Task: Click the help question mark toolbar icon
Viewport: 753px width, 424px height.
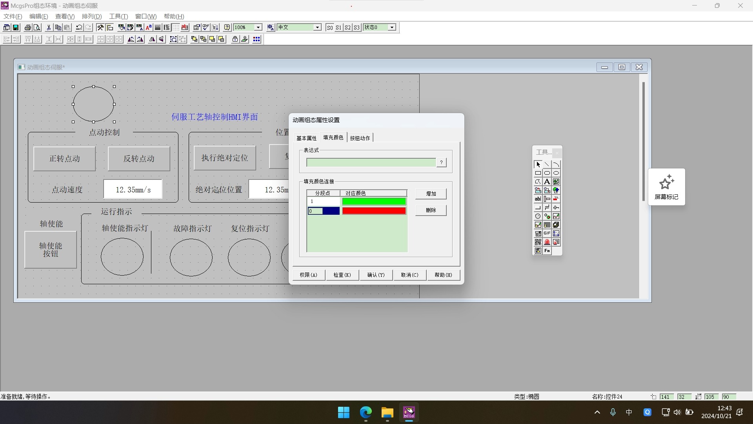Action: [227, 27]
